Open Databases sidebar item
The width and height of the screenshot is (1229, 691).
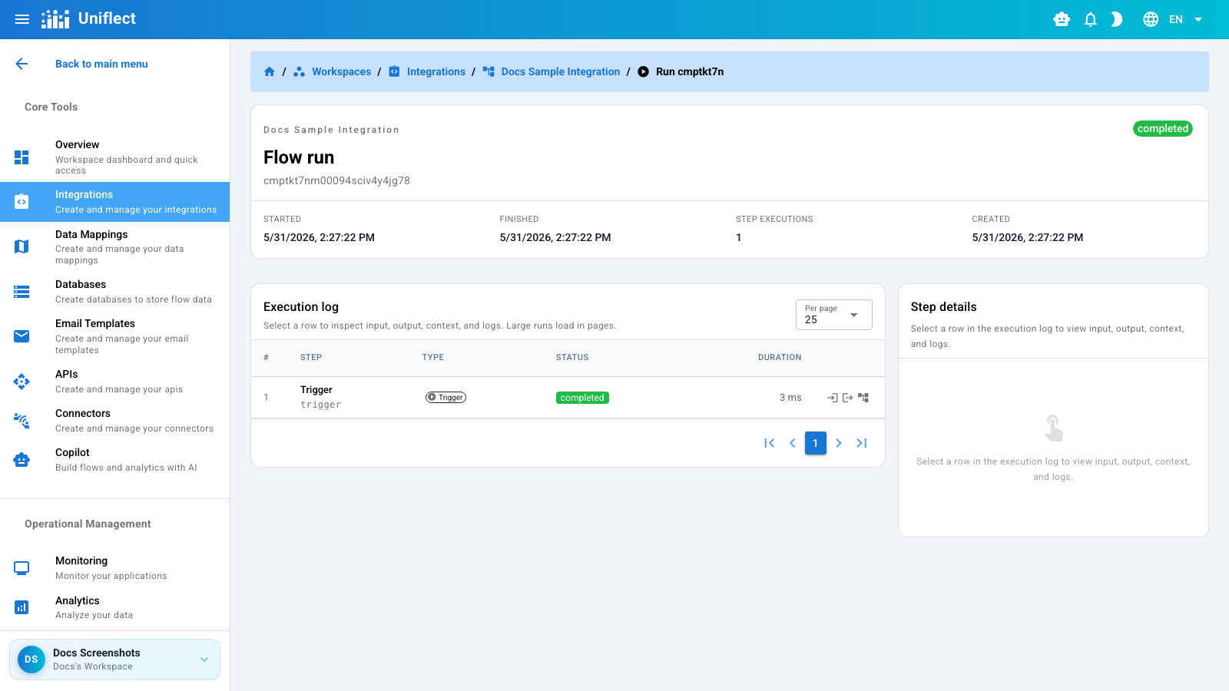pyautogui.click(x=115, y=292)
